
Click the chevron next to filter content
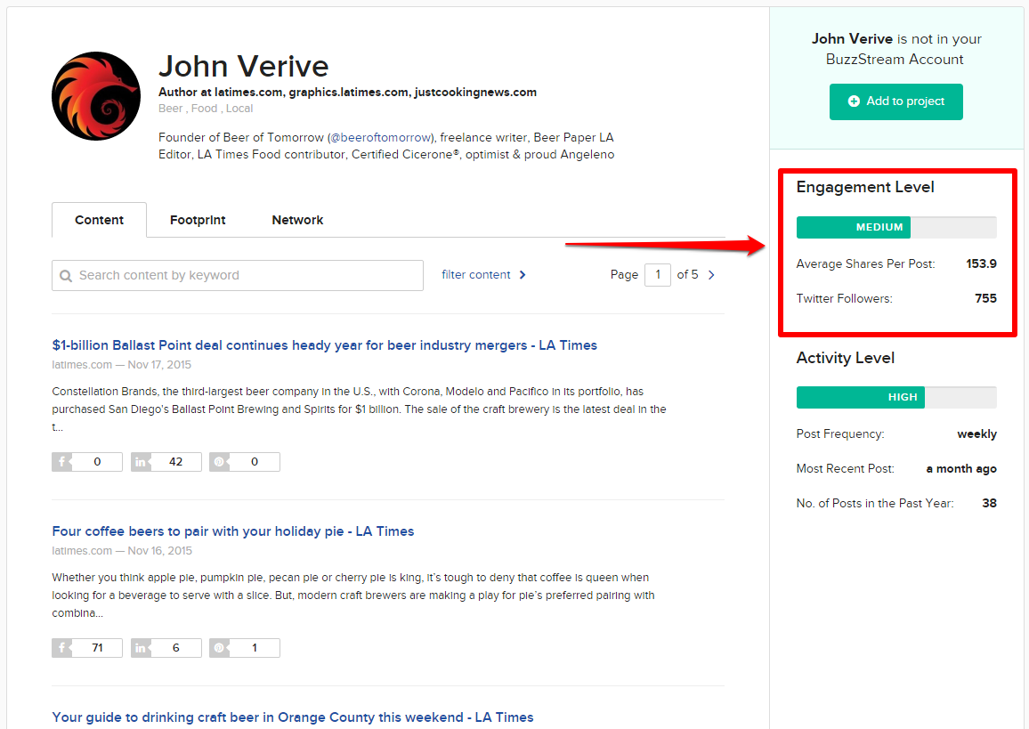click(x=523, y=274)
